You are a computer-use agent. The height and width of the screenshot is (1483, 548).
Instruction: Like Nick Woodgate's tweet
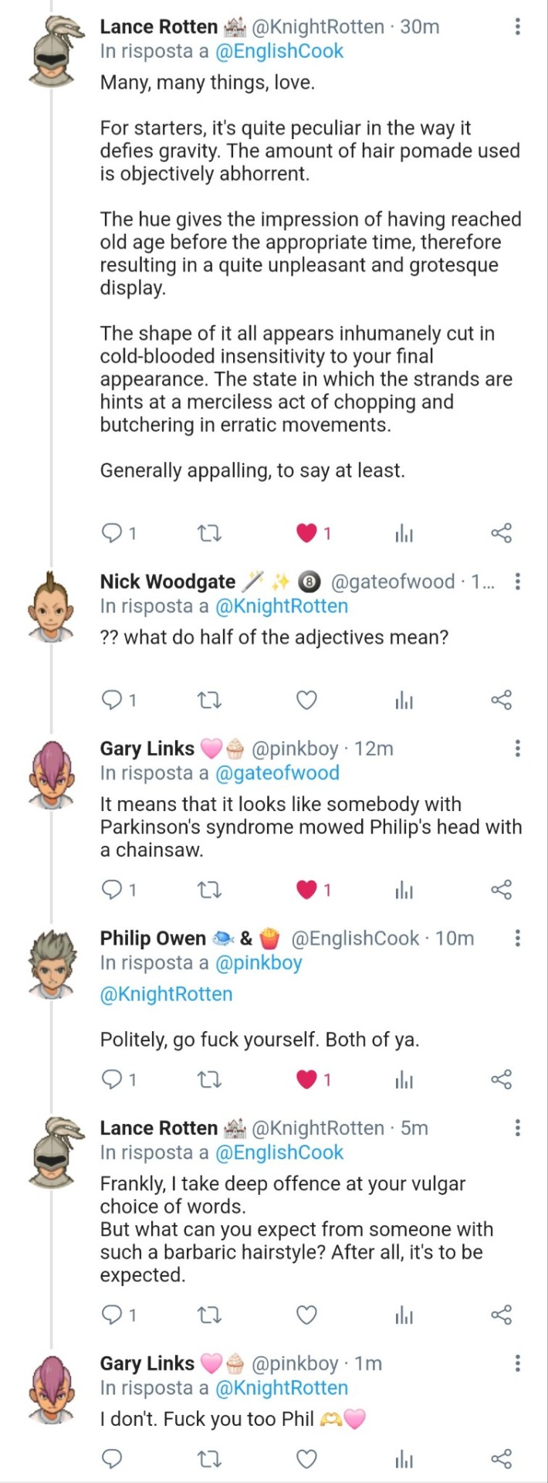(307, 701)
